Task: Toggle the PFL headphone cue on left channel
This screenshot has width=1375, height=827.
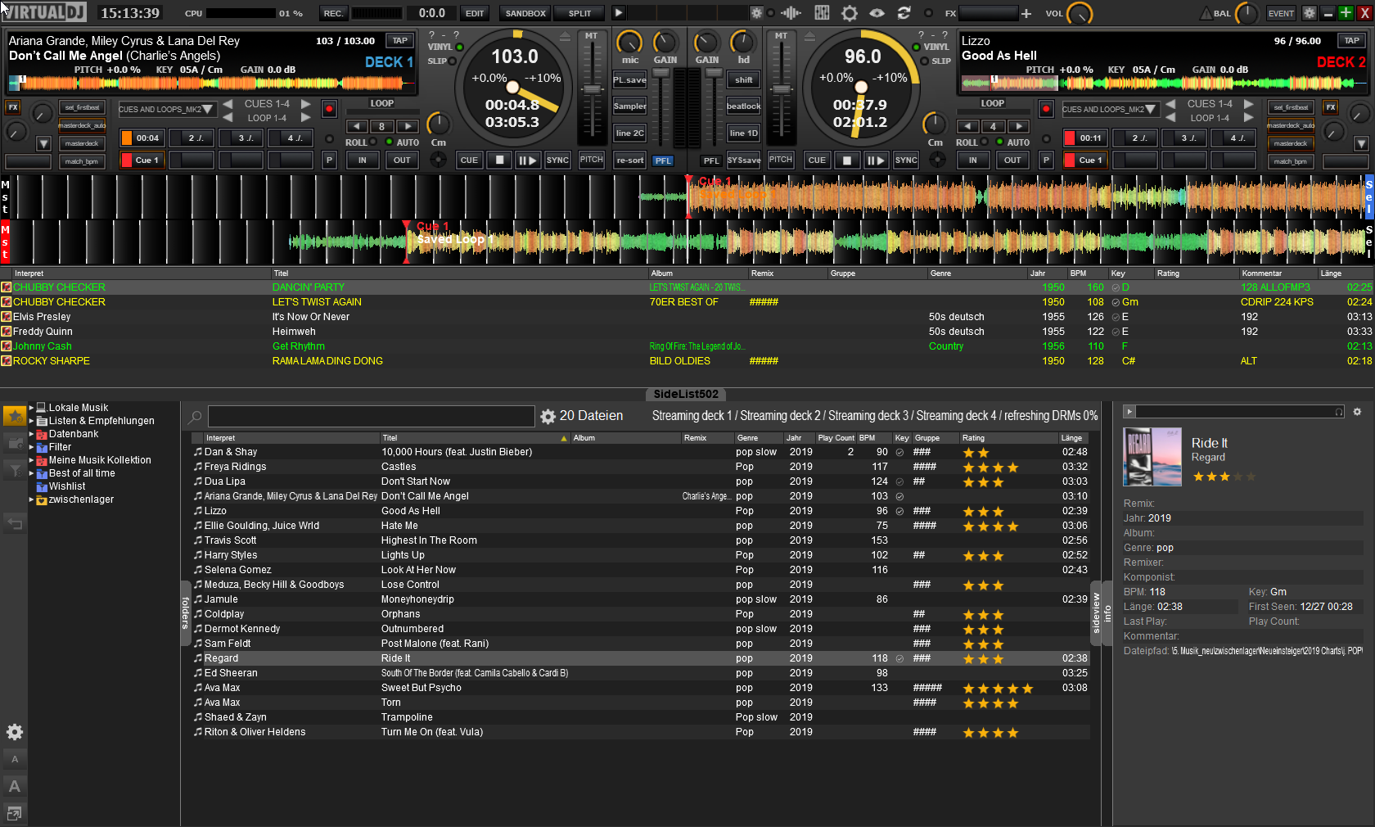Action: pos(663,160)
